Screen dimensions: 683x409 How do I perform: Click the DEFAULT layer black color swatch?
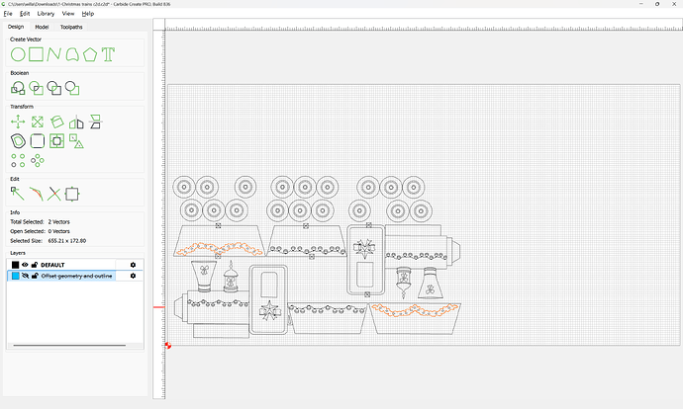(15, 265)
